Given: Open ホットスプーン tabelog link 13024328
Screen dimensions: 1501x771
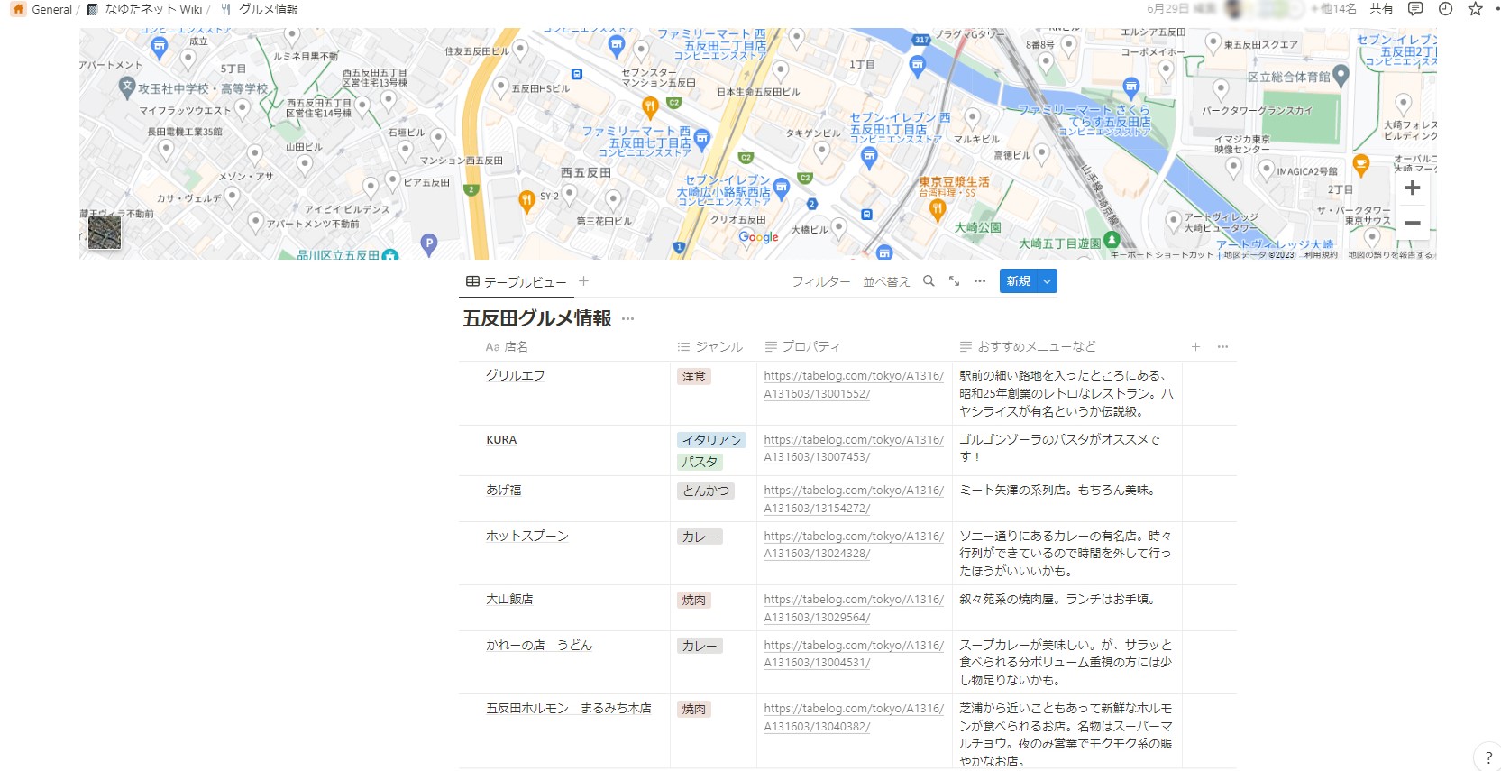Looking at the screenshot, I should coord(854,545).
